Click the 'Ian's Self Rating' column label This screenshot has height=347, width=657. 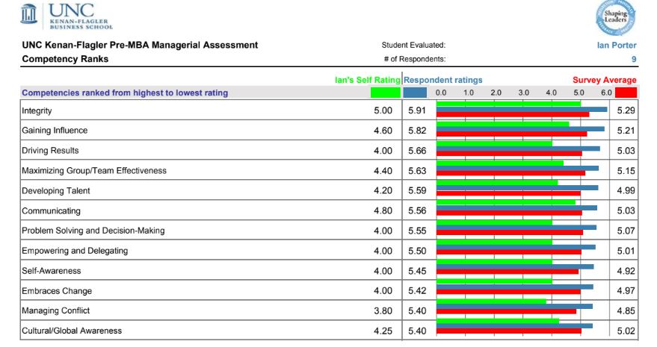368,80
